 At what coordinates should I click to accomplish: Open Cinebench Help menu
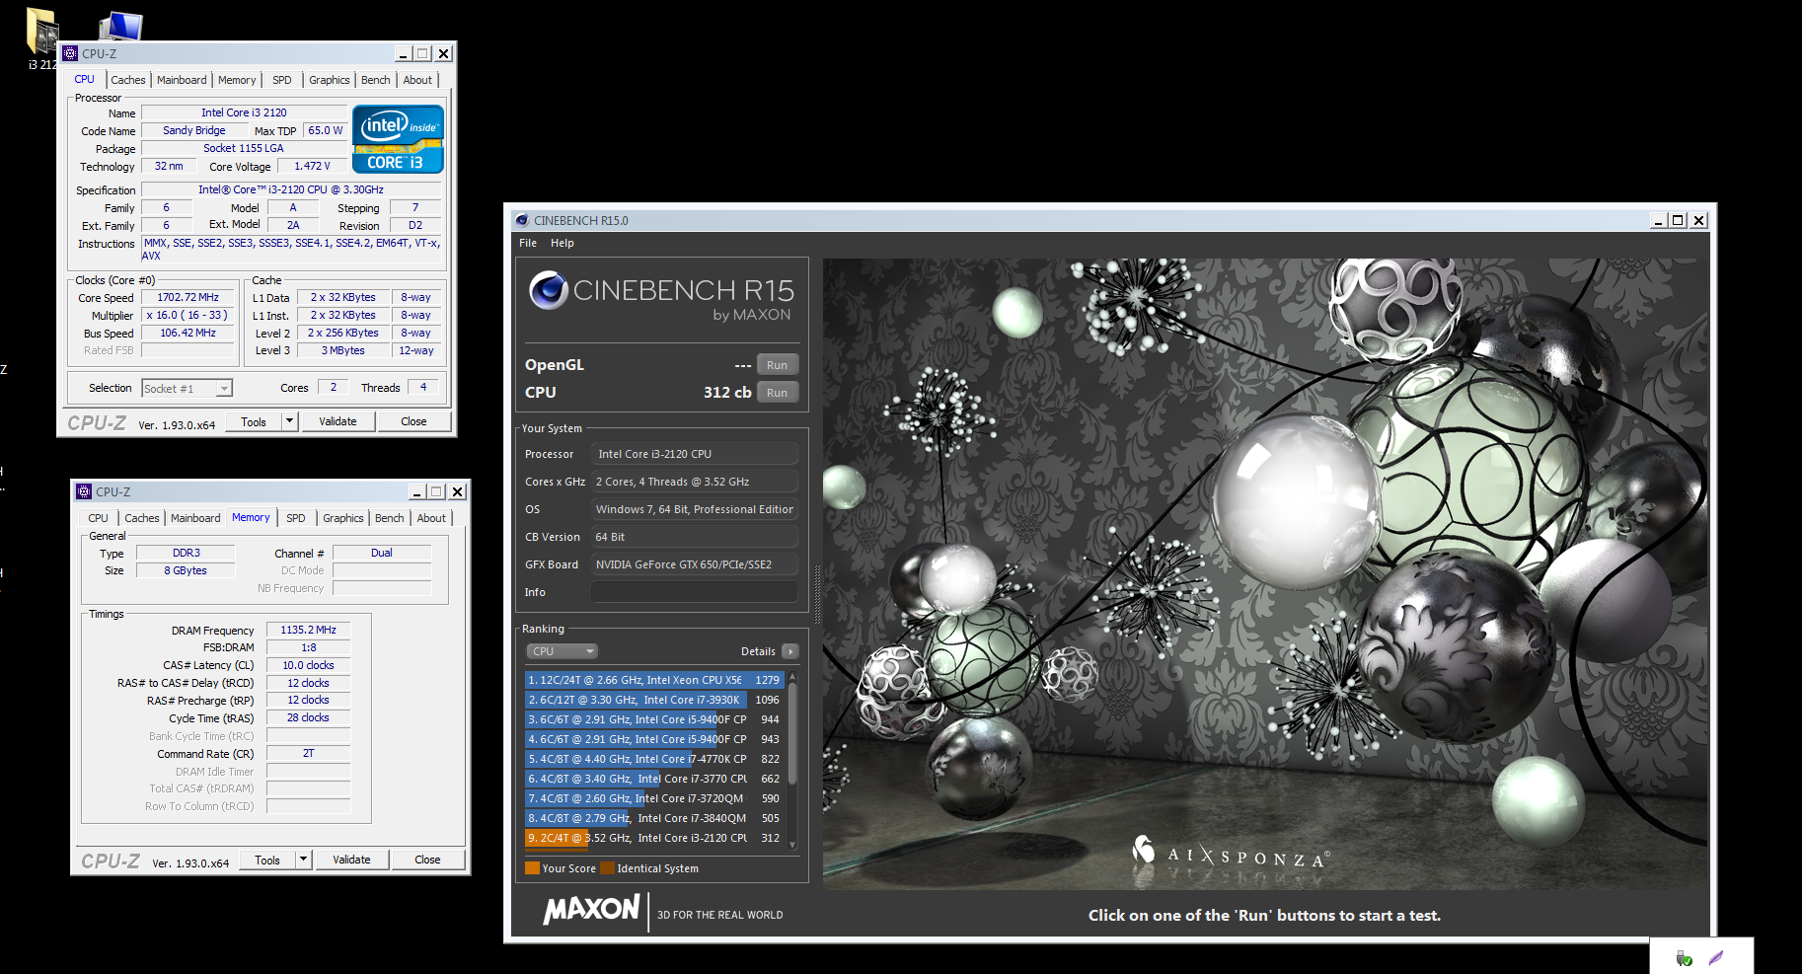(x=562, y=243)
